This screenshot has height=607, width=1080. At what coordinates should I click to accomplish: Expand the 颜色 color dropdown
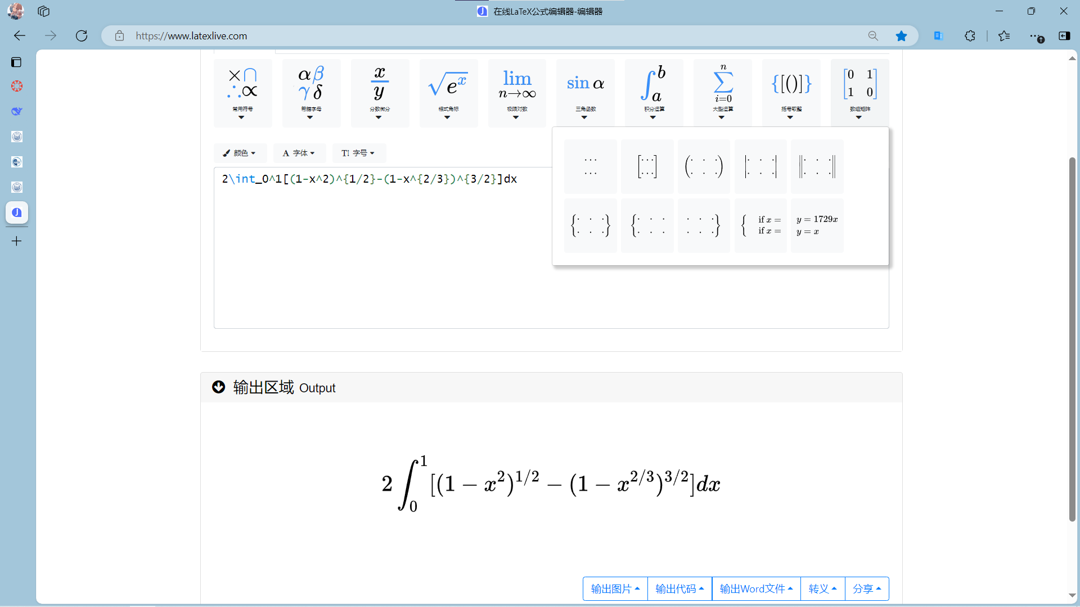(240, 153)
